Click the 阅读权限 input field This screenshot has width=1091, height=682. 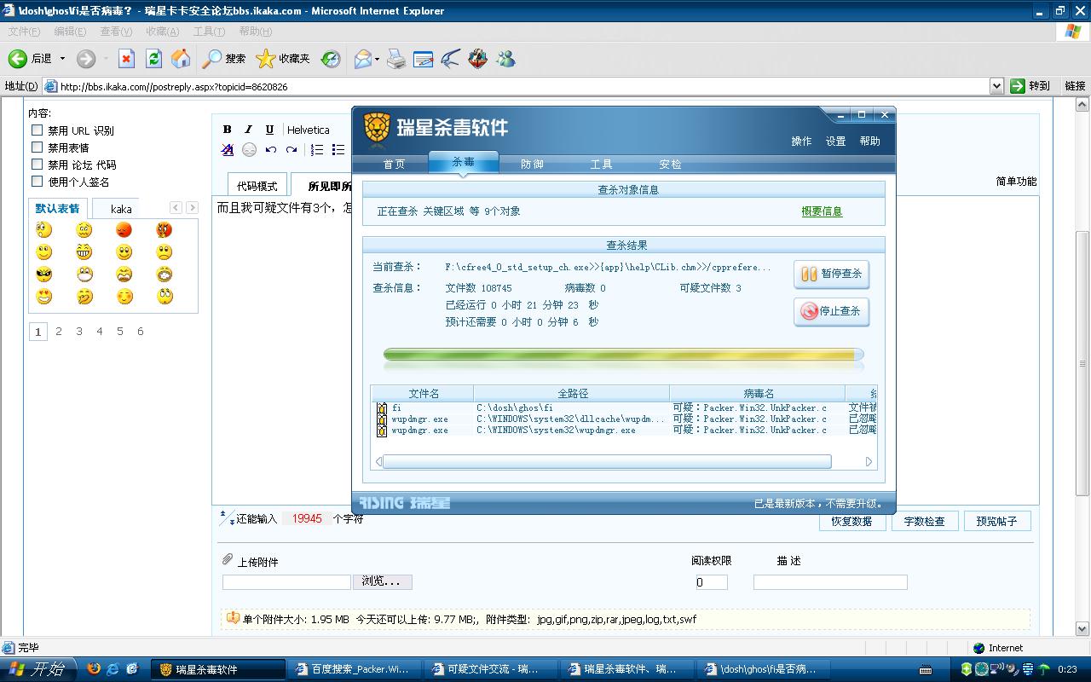click(711, 582)
